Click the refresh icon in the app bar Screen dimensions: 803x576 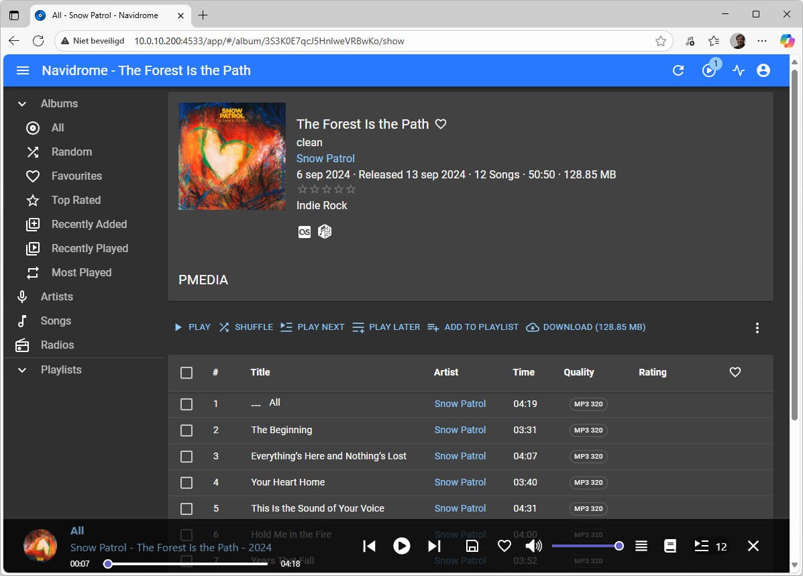click(x=678, y=70)
